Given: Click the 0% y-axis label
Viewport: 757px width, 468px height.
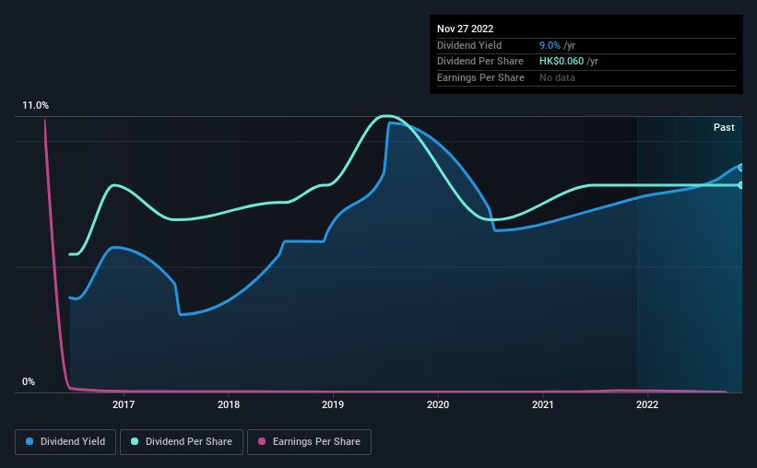Looking at the screenshot, I should 29,381.
